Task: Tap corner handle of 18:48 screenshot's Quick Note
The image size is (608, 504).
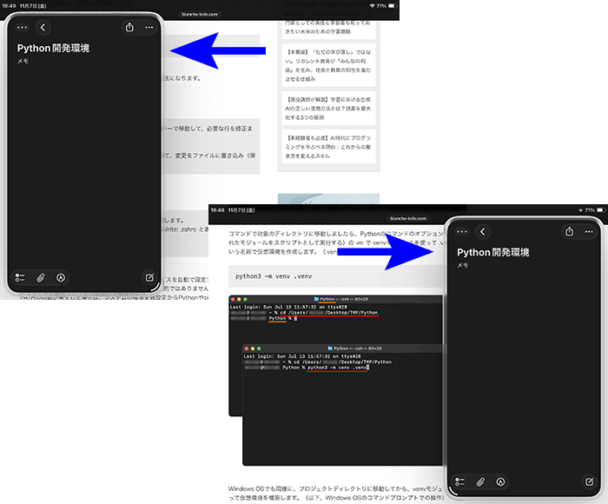Action: (453, 491)
